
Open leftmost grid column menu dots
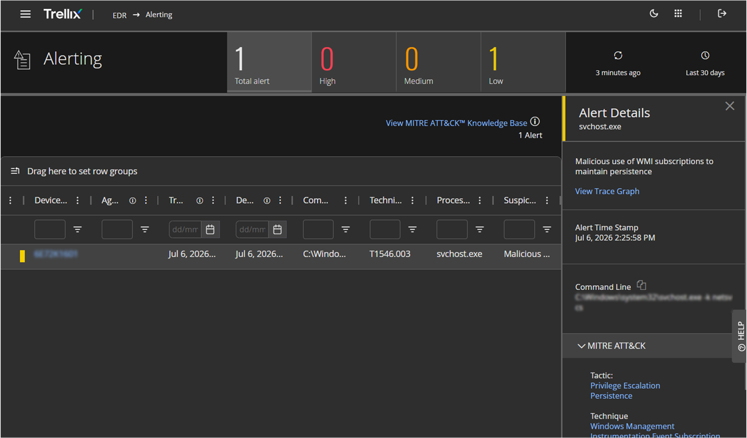(10, 201)
